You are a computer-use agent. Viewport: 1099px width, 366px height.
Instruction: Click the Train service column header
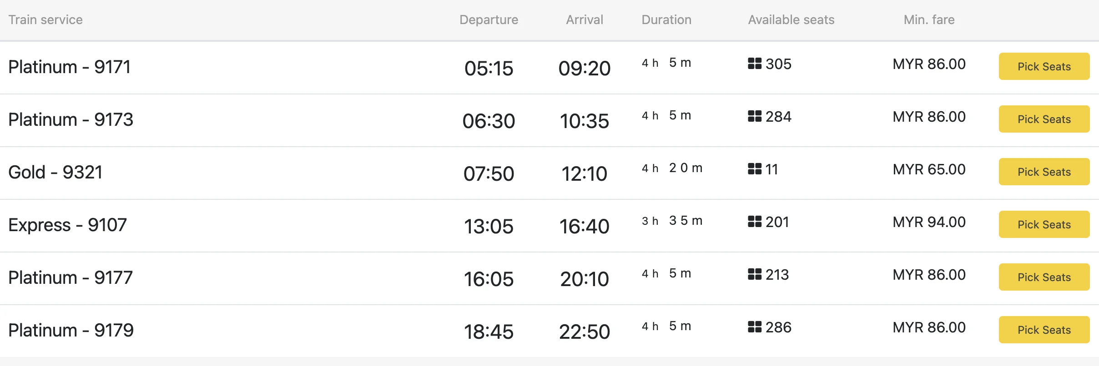coord(45,20)
